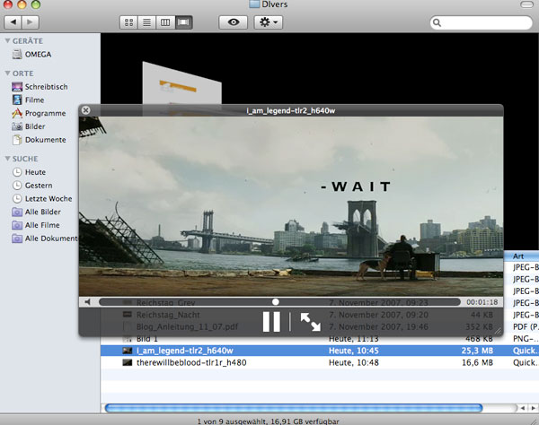Switch to column view
Viewport: 539px width, 425px height.
165,22
